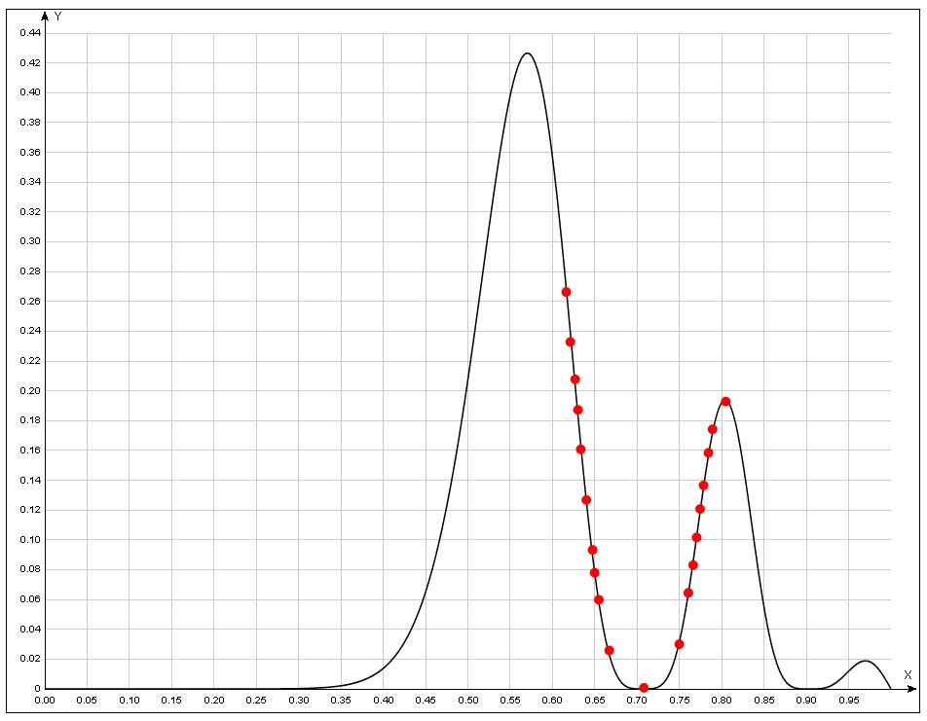Click the lowest red point on the falling segment

pos(609,650)
